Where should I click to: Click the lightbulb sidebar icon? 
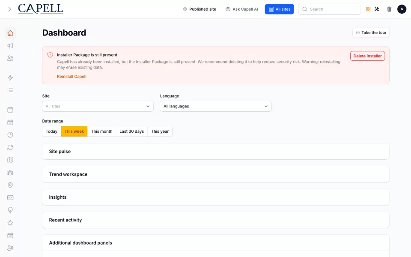(10, 210)
